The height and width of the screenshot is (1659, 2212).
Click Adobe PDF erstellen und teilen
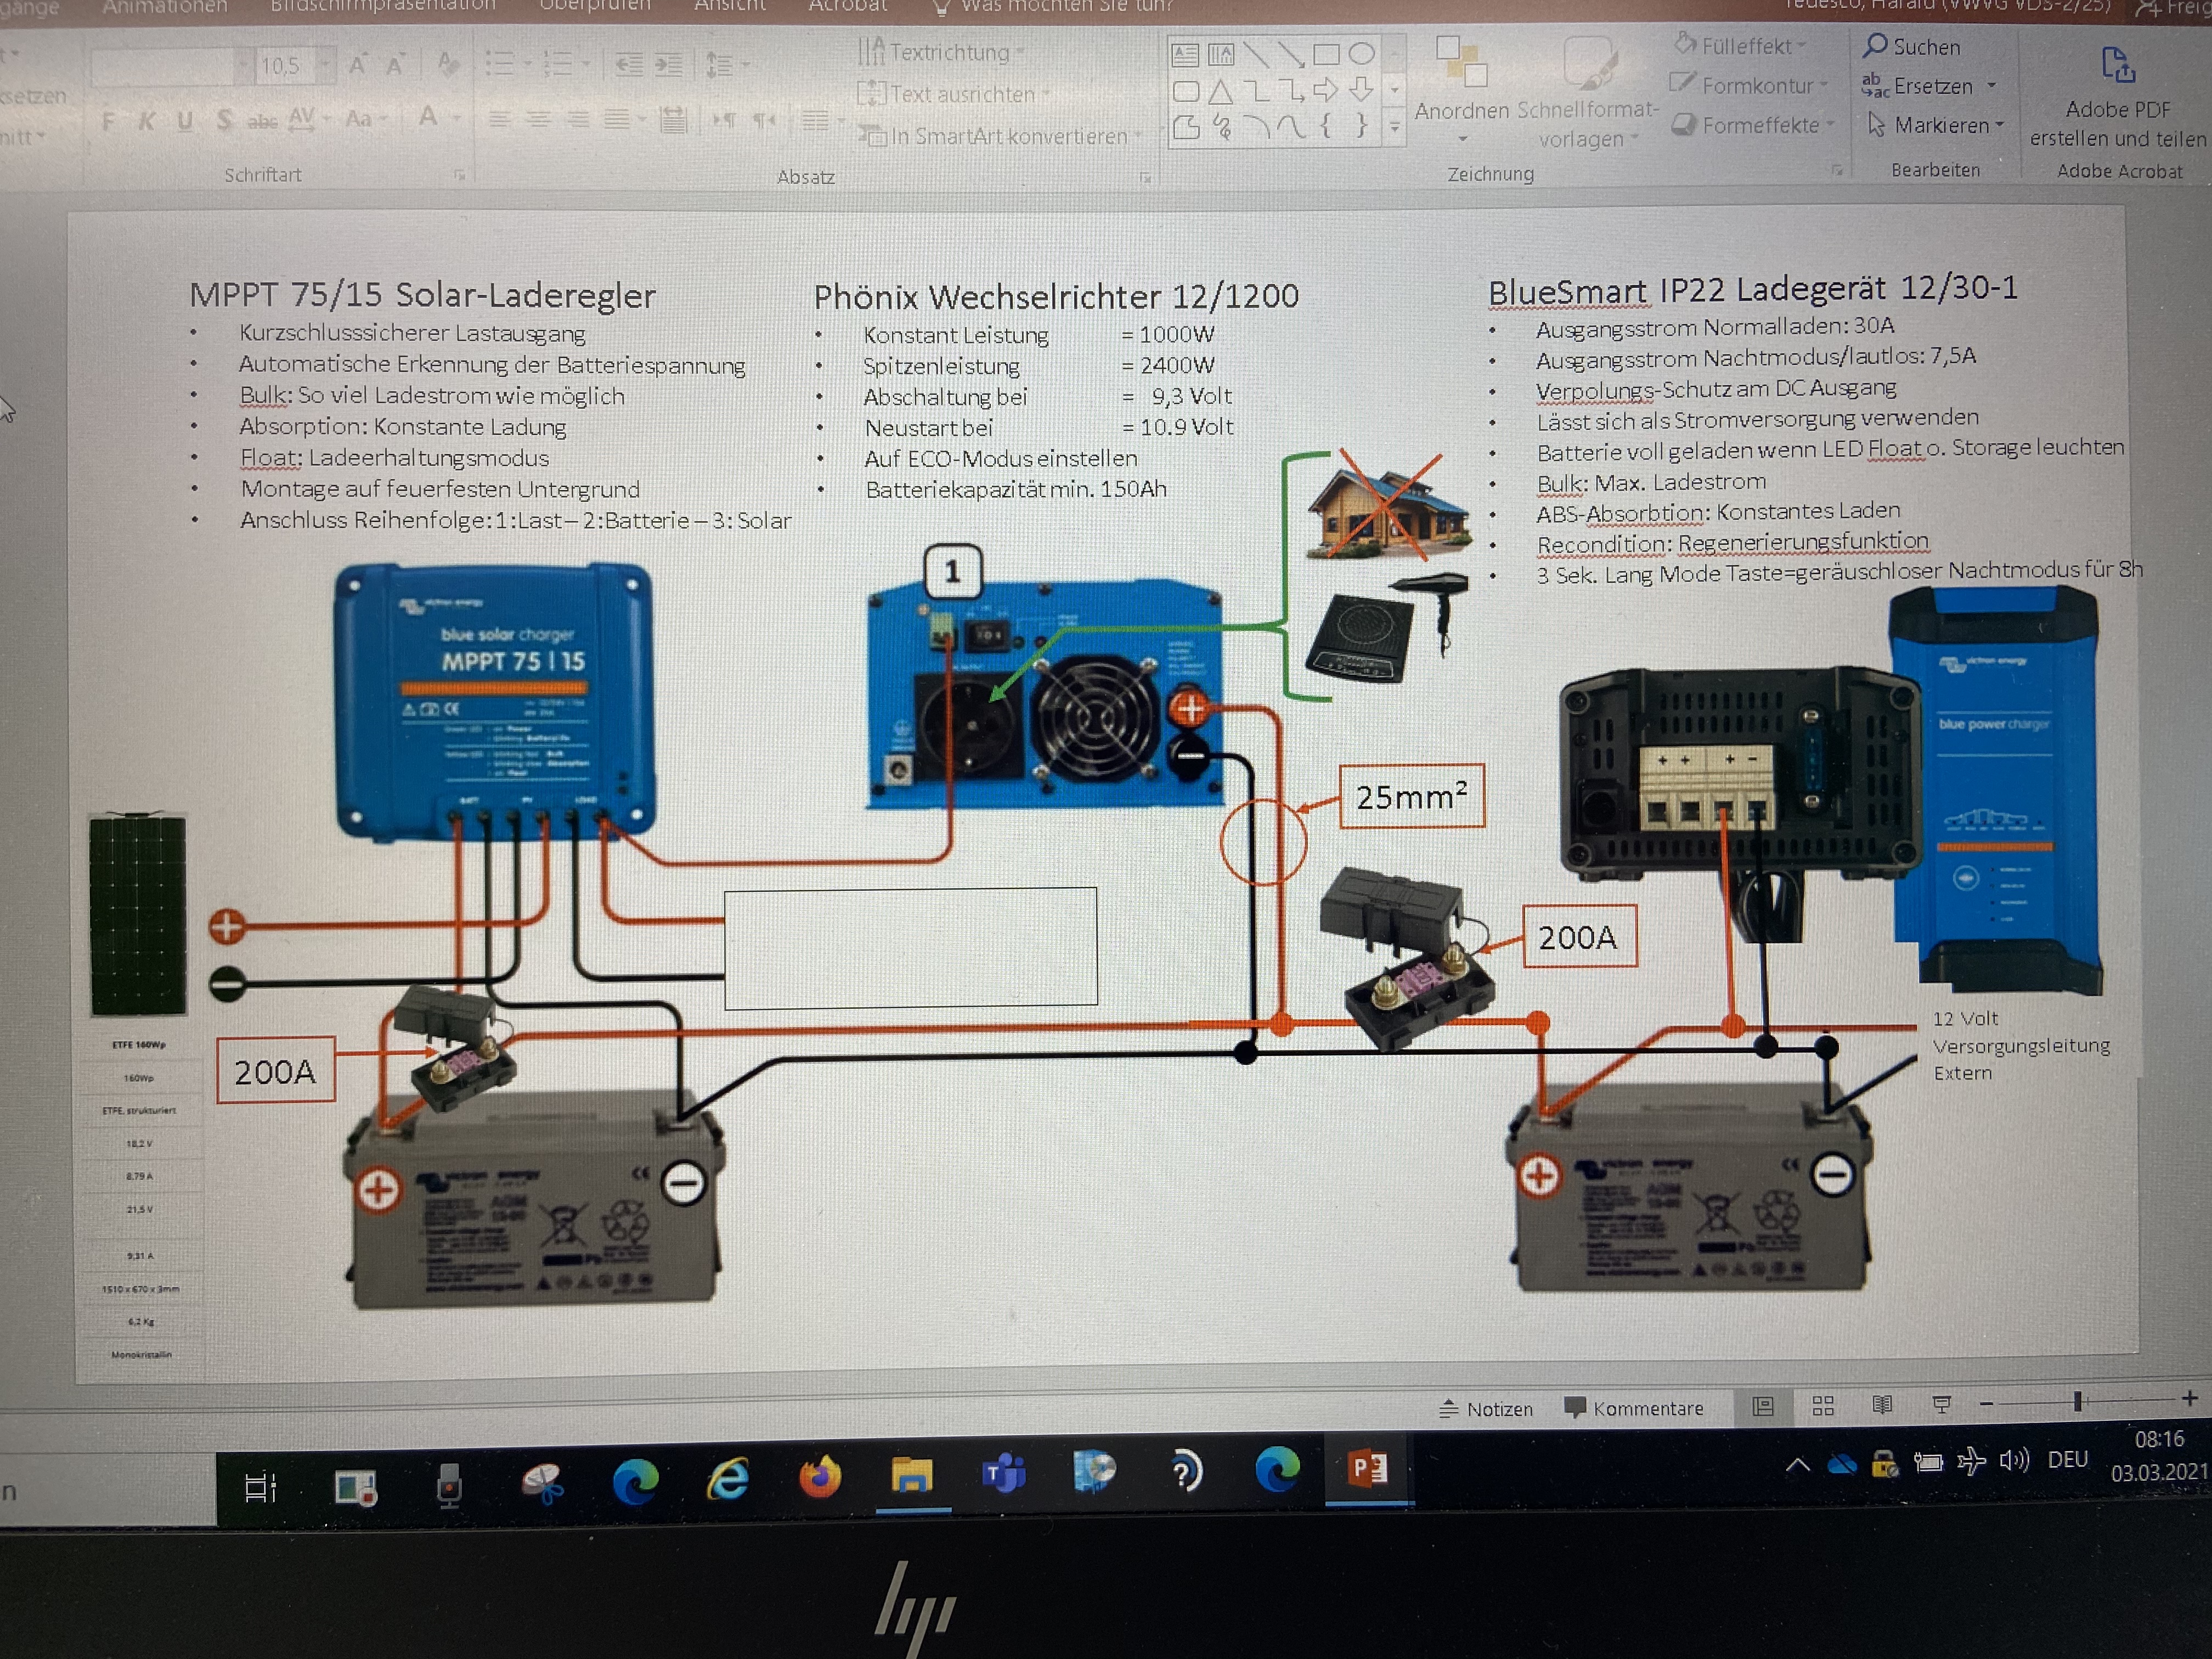click(x=2118, y=97)
